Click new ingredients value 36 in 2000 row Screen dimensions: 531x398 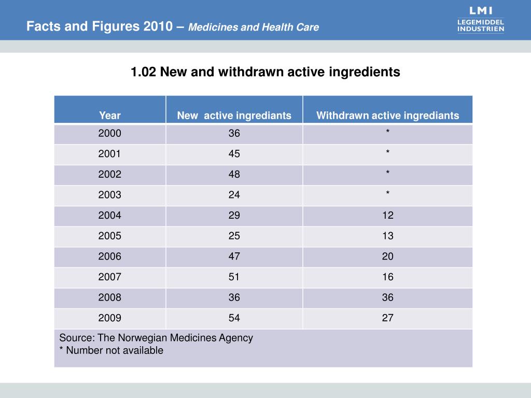(x=234, y=133)
